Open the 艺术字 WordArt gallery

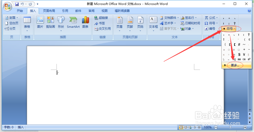pyautogui.click(x=168, y=23)
